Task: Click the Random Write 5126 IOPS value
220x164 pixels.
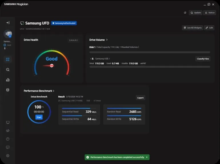Action: [135, 119]
